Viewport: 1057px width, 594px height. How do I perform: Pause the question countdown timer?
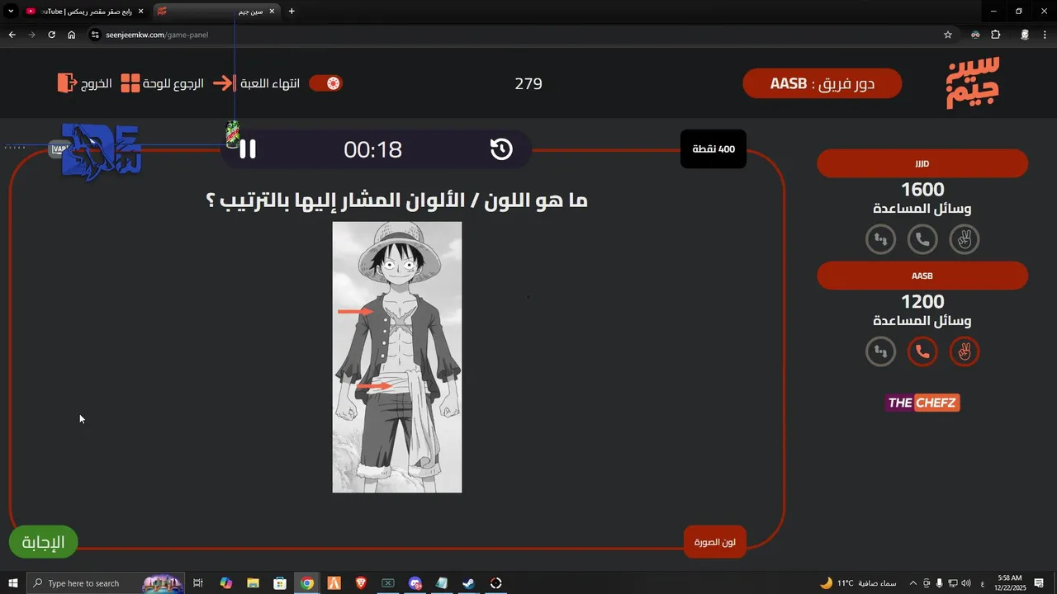tap(248, 149)
